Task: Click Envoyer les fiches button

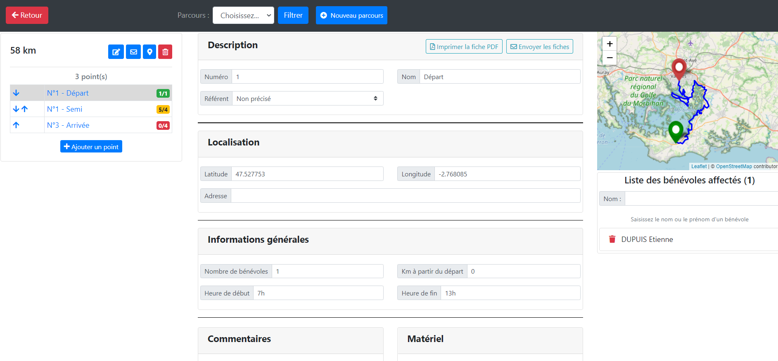Action: pos(539,47)
